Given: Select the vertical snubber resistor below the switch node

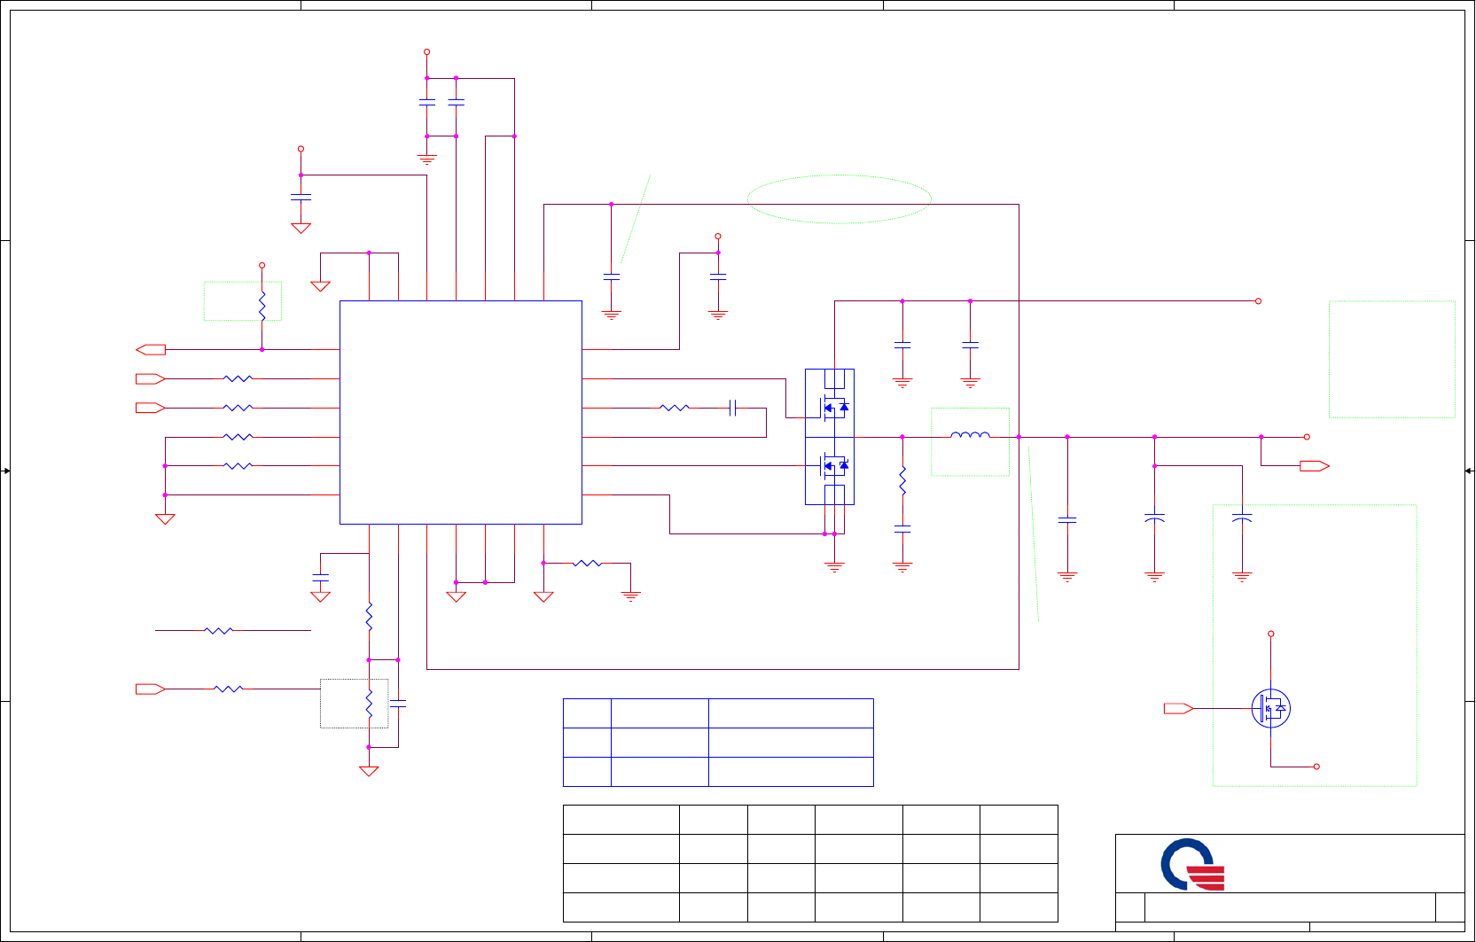Looking at the screenshot, I should point(902,480).
